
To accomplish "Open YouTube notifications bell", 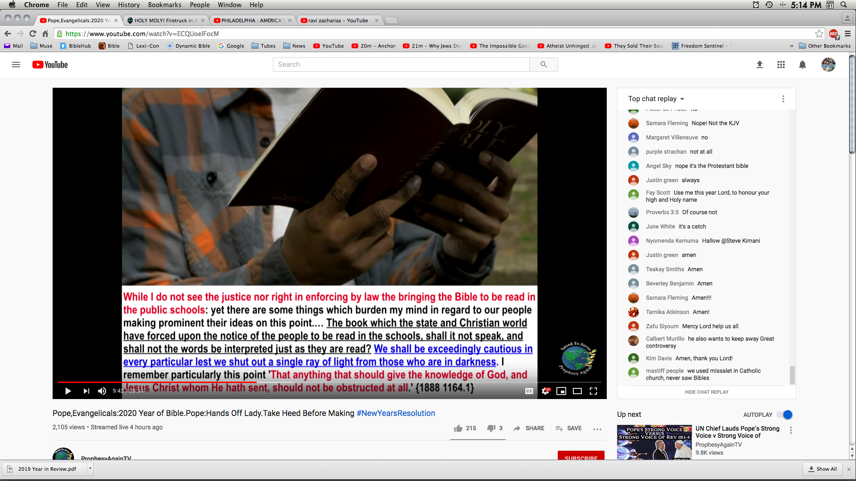I will tap(802, 65).
